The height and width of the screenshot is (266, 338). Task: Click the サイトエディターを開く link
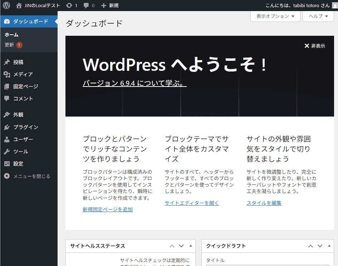point(192,203)
